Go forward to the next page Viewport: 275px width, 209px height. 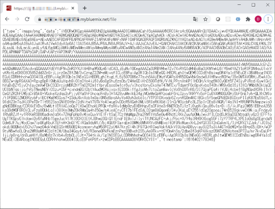pos(17,19)
